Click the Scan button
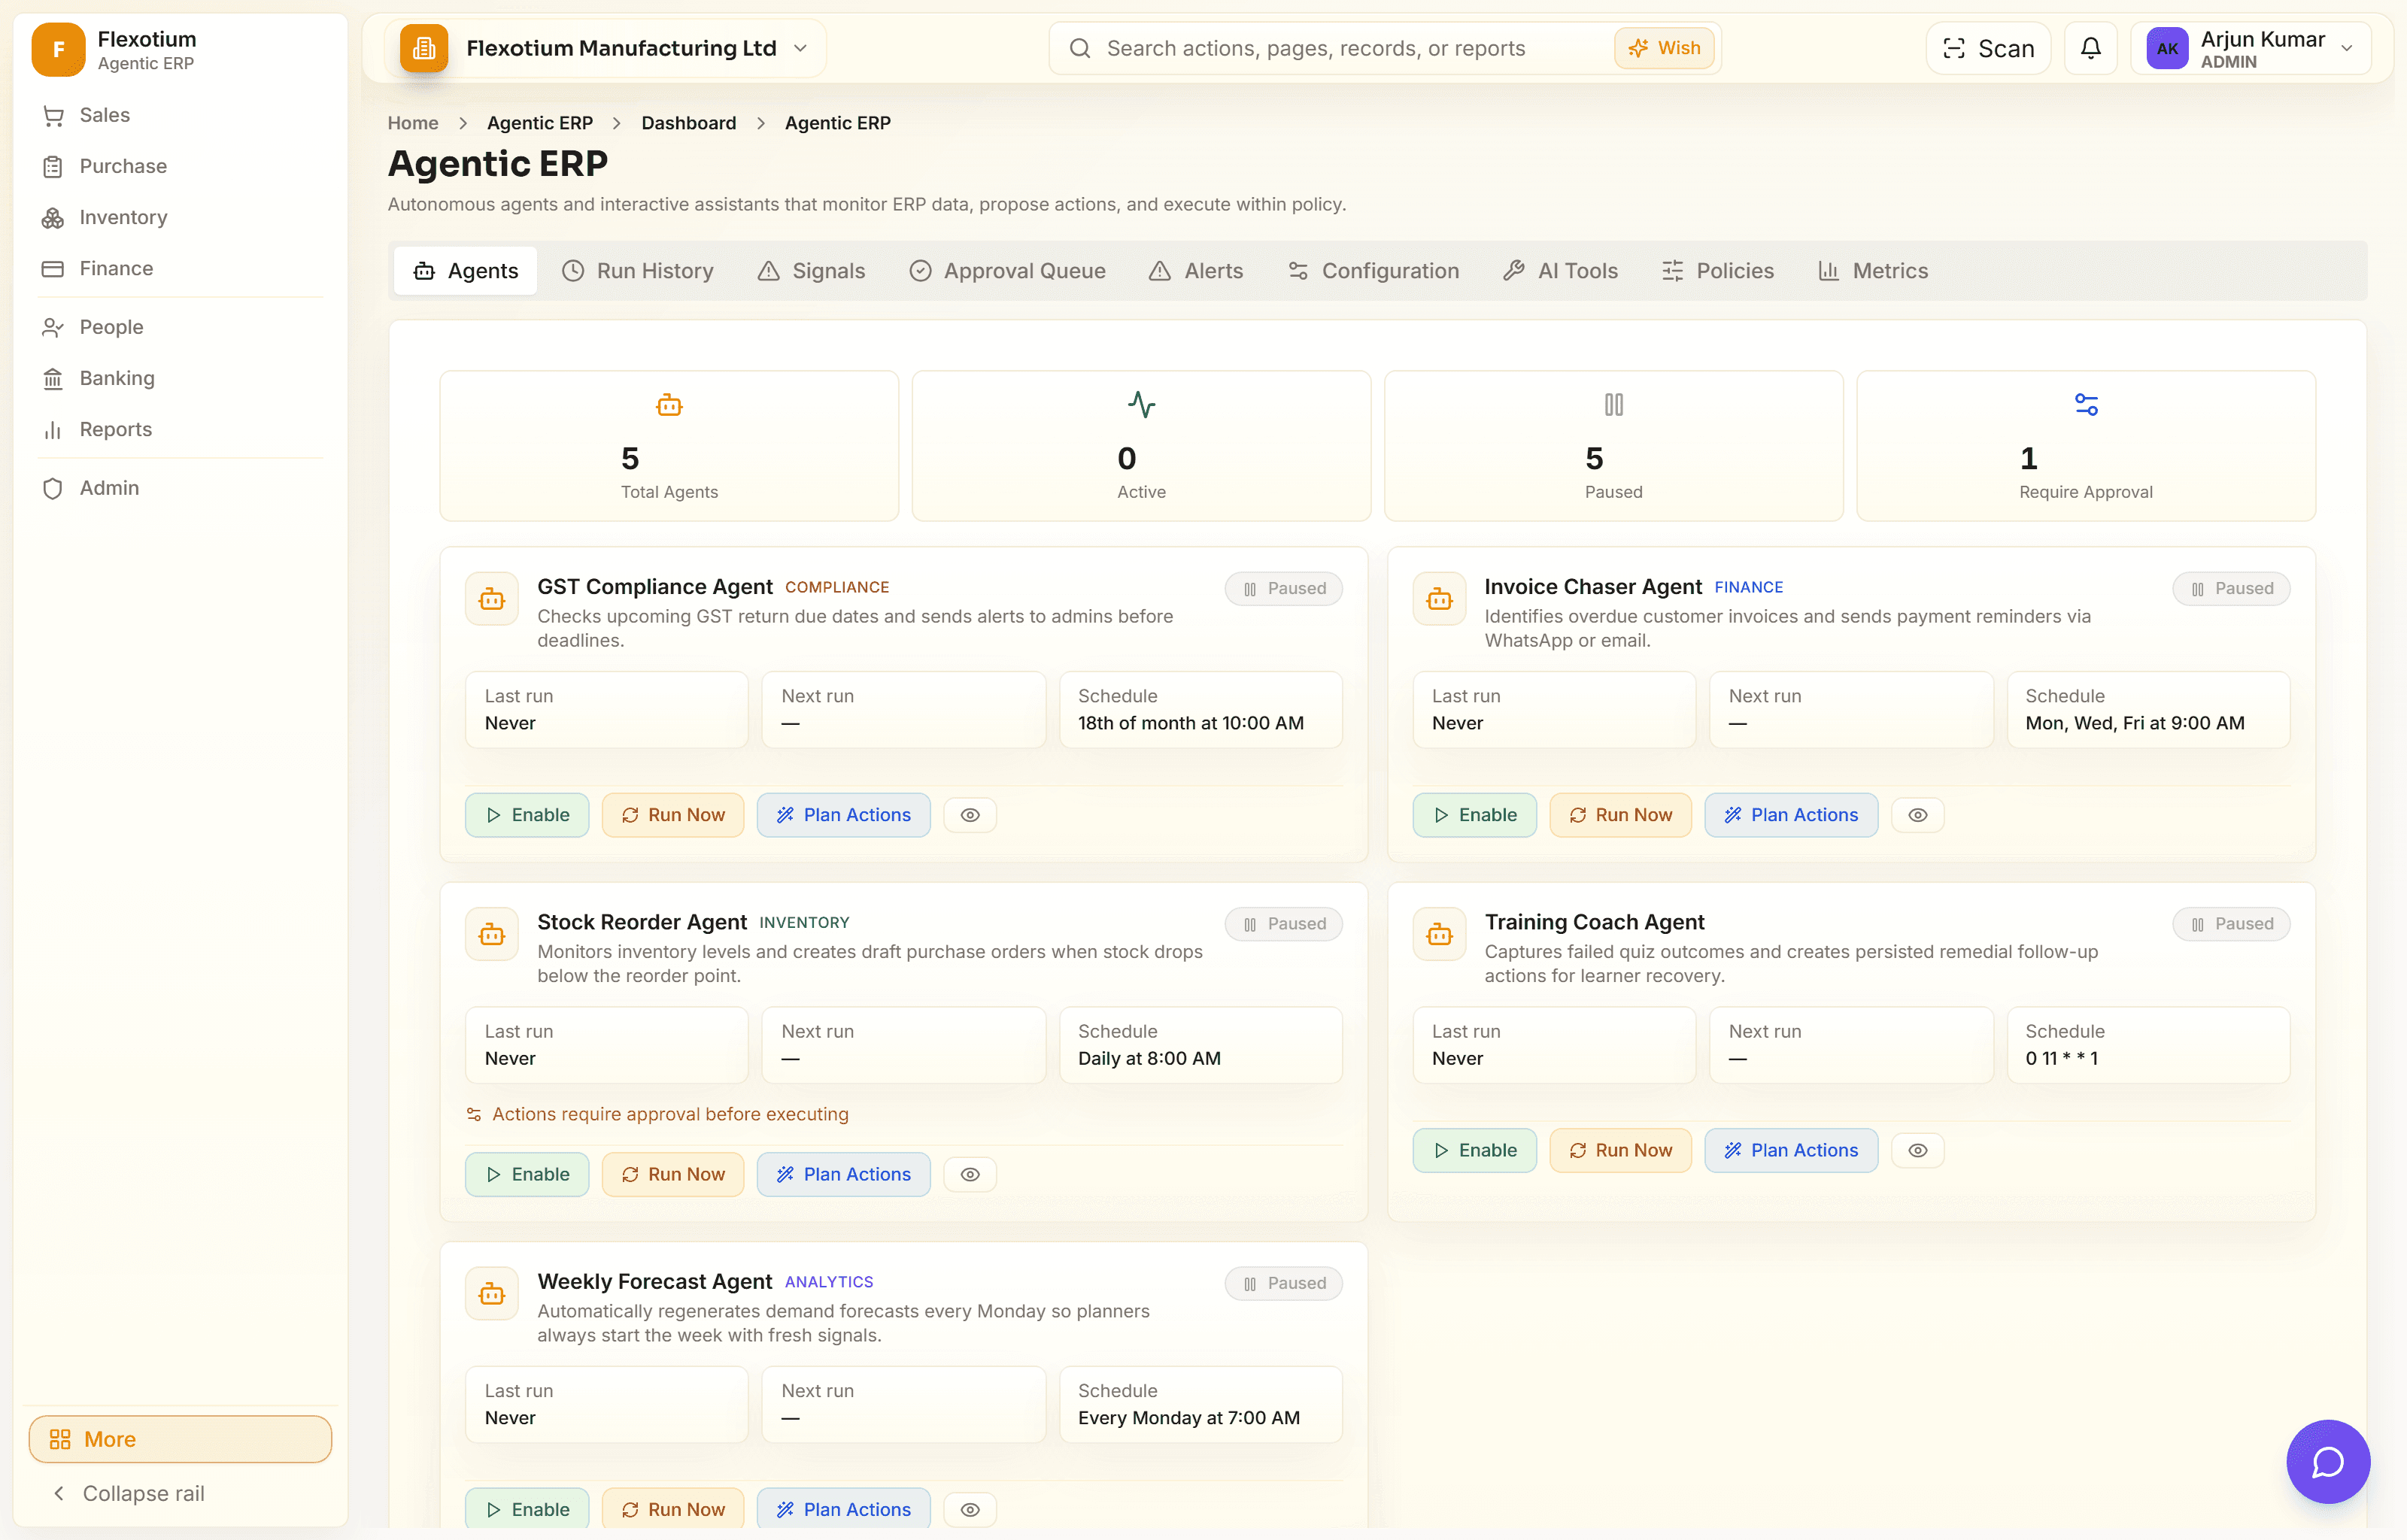This screenshot has width=2407, height=1540. 1987,48
